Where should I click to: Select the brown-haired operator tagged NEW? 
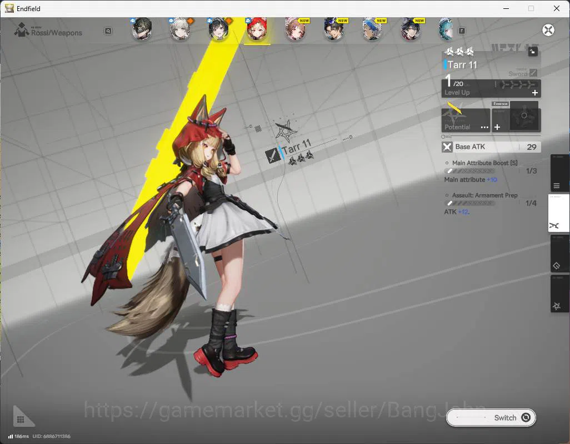click(296, 29)
